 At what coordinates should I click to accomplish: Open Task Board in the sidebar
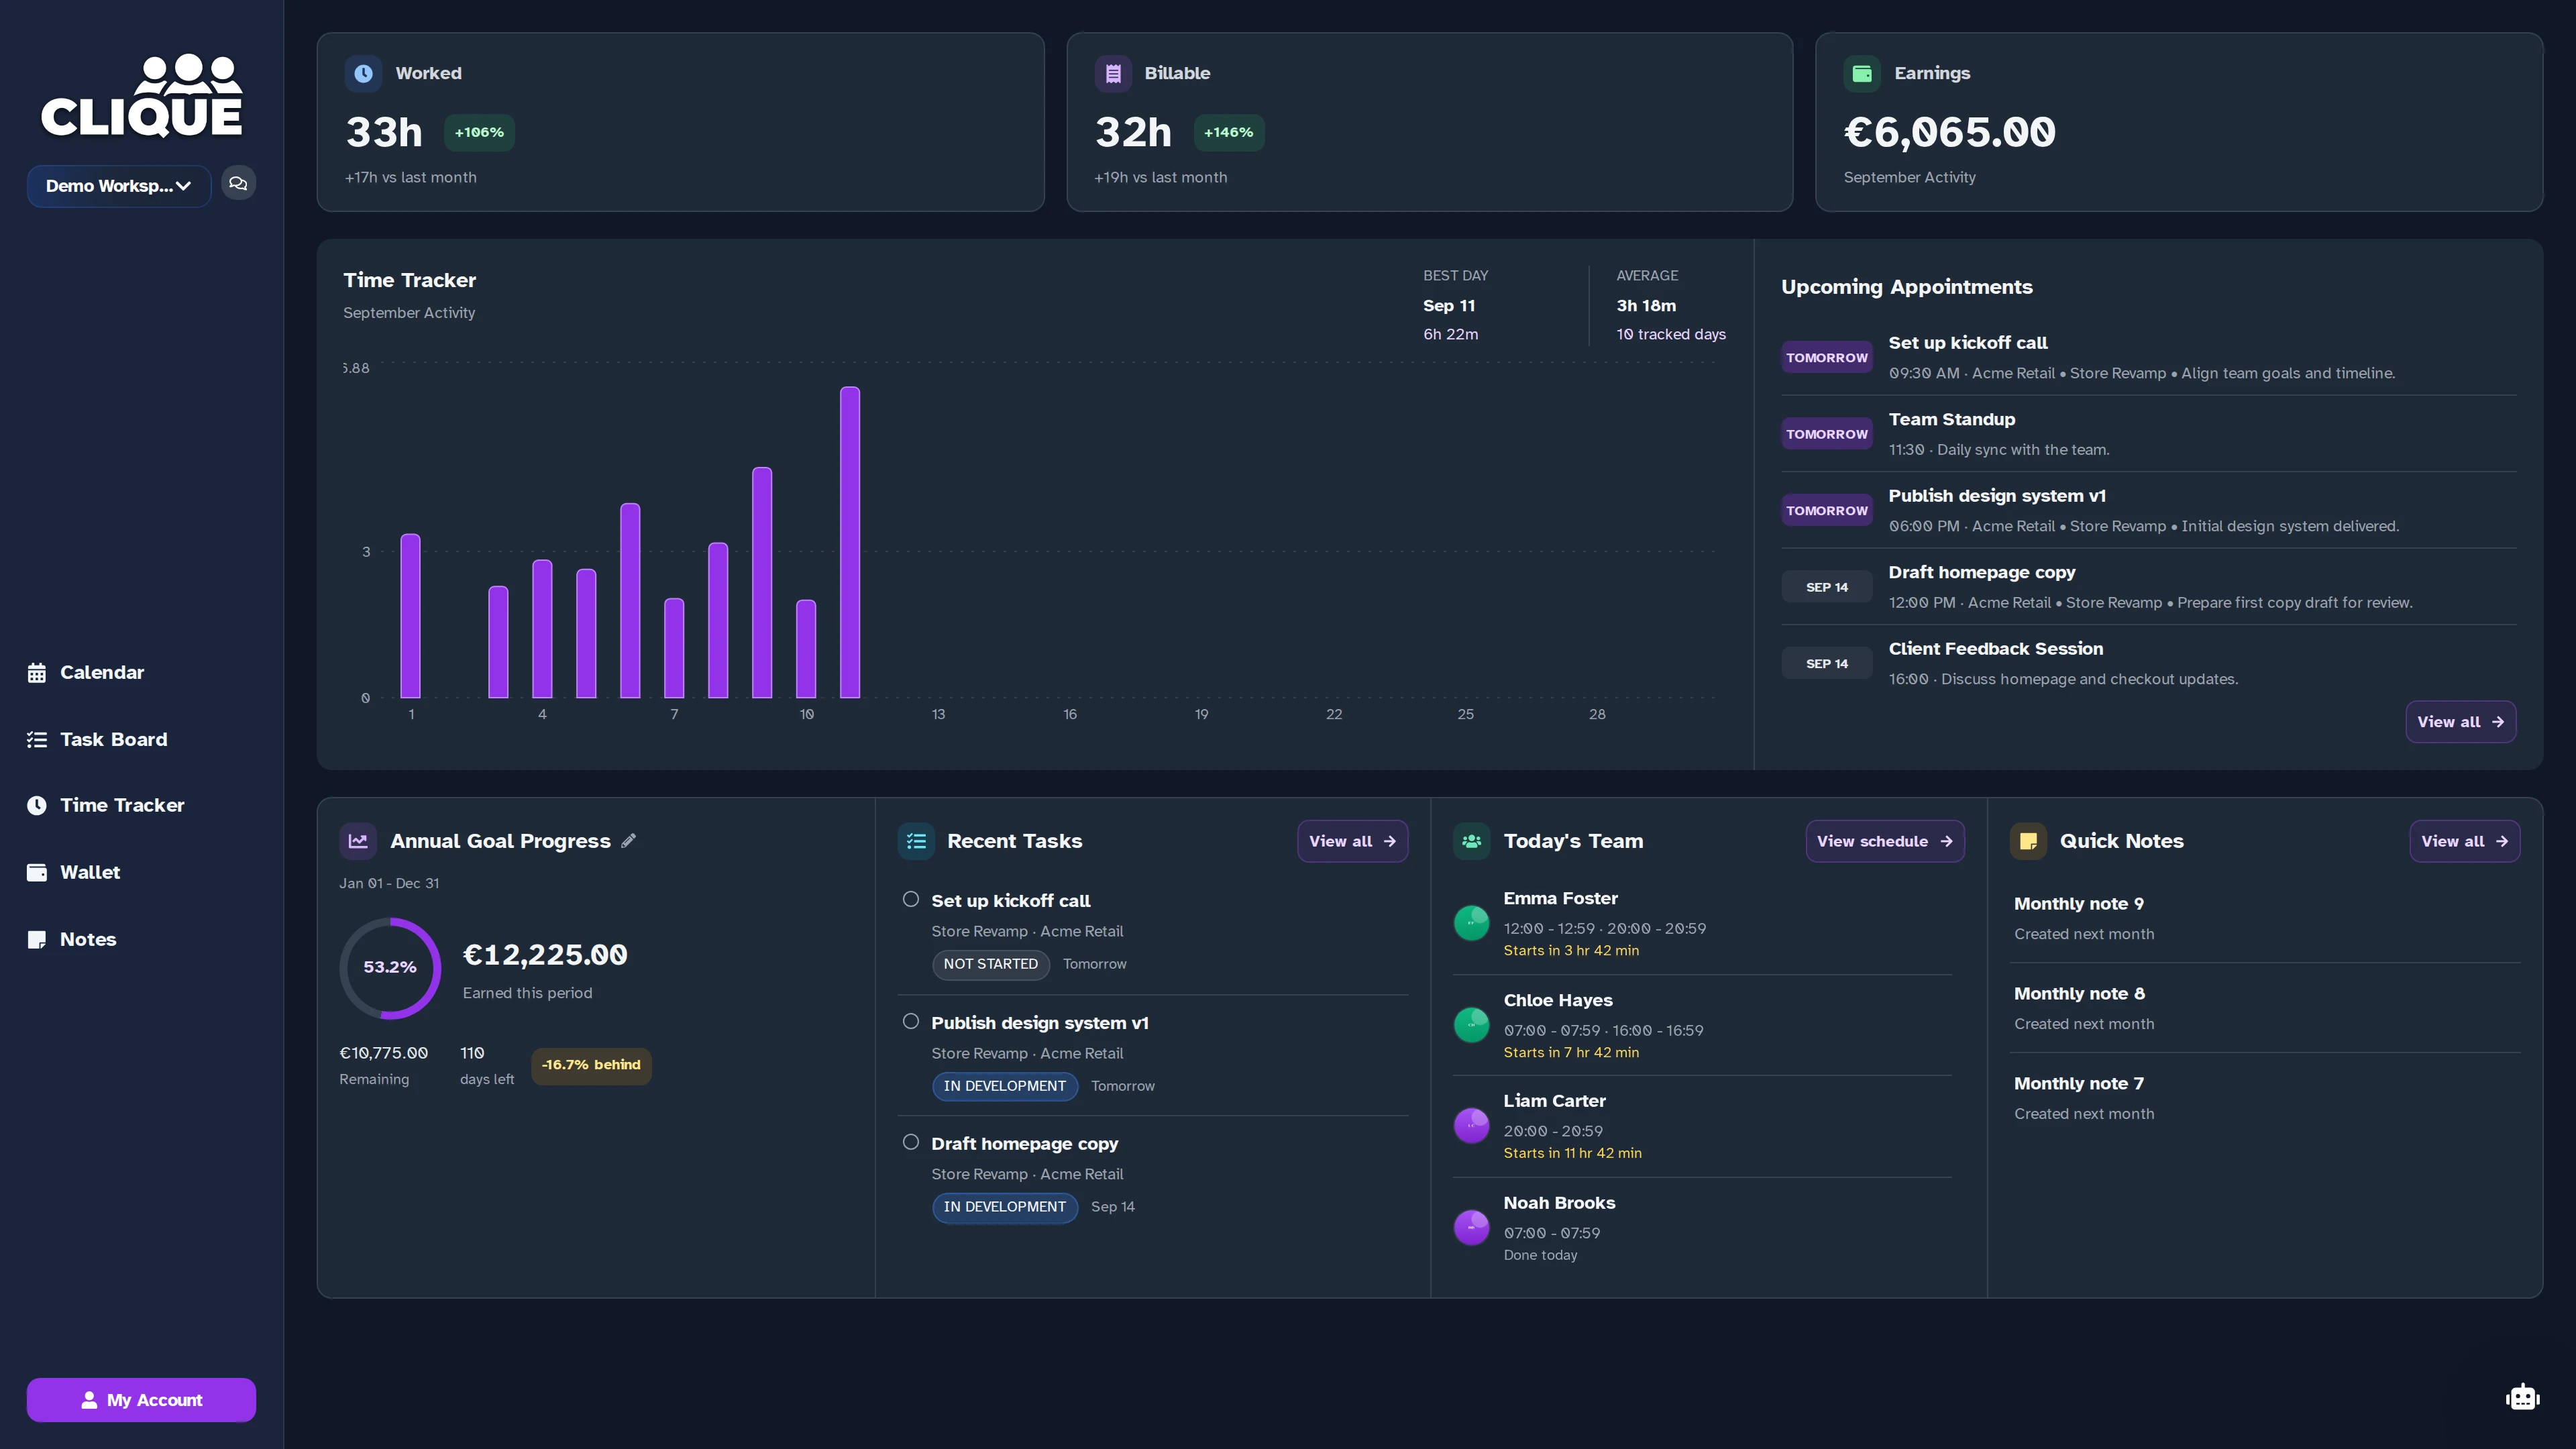(x=97, y=740)
